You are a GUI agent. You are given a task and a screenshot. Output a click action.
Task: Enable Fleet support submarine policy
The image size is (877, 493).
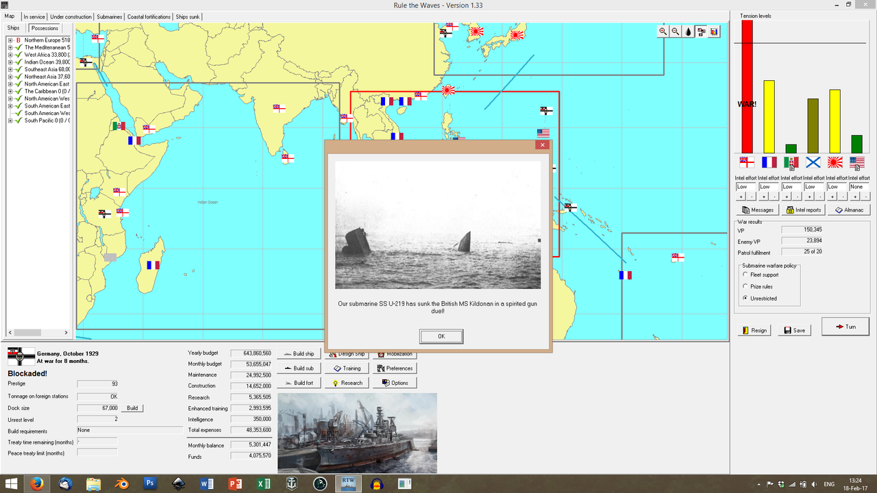[745, 275]
